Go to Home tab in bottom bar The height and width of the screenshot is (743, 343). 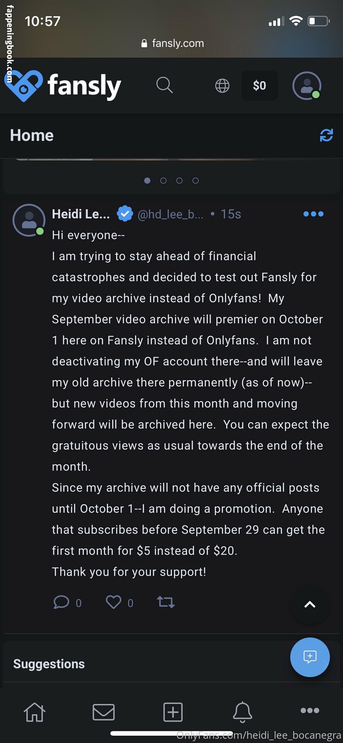coord(35,712)
